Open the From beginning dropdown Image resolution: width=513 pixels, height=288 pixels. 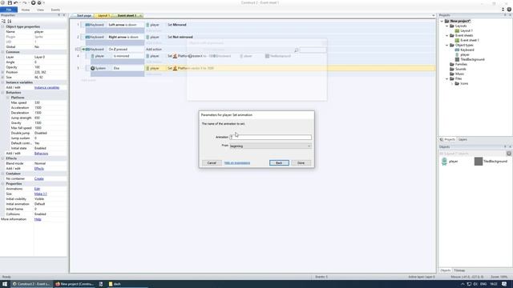(x=270, y=146)
